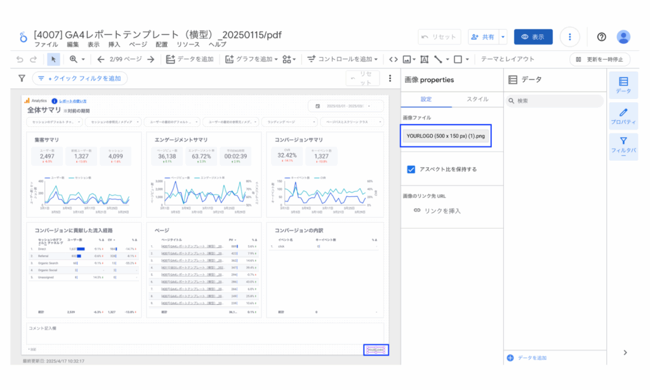Click the zoom magnifier icon

pyautogui.click(x=74, y=59)
